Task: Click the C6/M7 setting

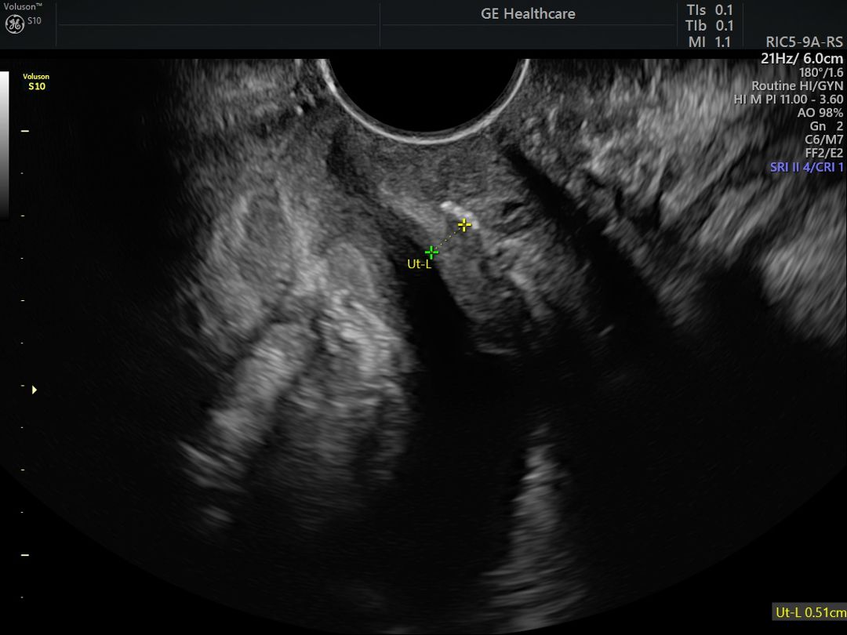Action: (x=823, y=140)
